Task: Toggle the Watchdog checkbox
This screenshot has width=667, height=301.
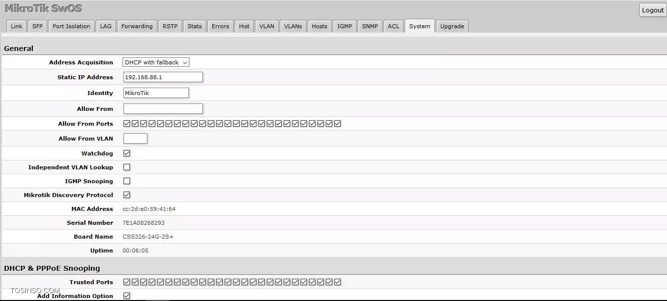Action: [x=127, y=153]
